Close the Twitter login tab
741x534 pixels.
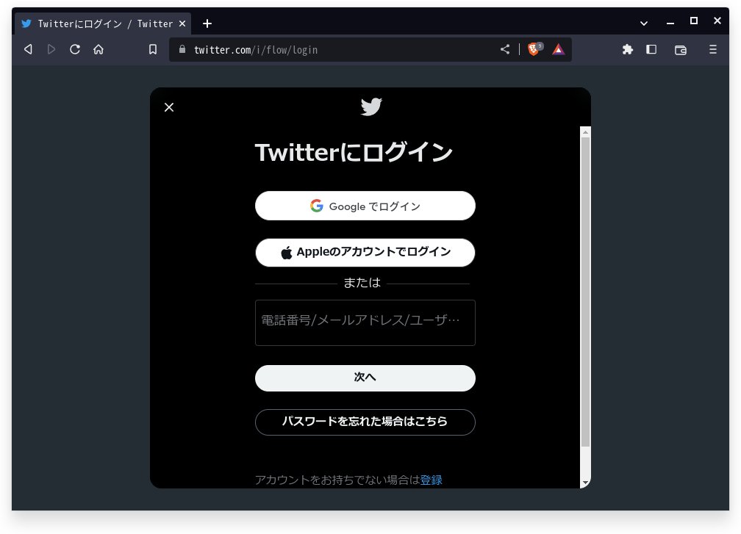[x=182, y=24]
